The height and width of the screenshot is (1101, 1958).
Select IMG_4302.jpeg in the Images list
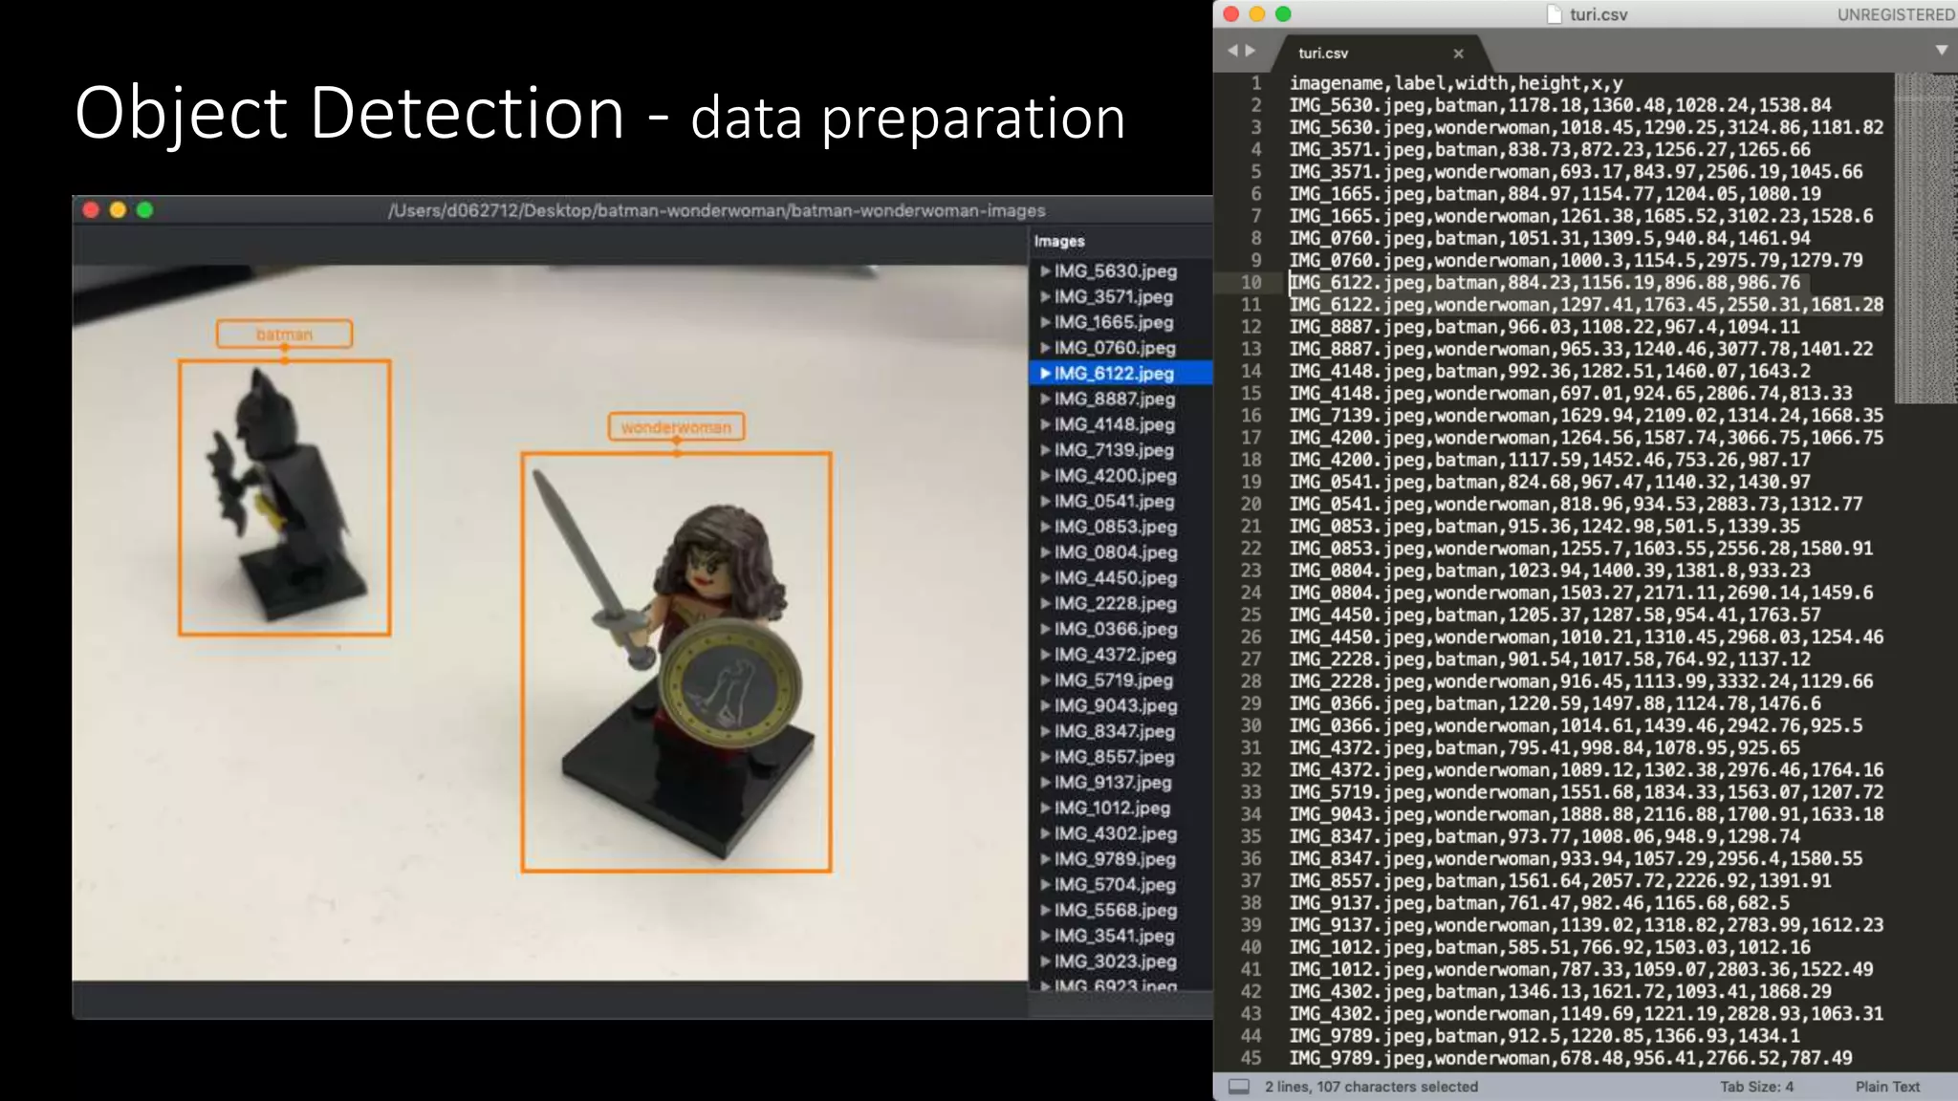pos(1116,833)
